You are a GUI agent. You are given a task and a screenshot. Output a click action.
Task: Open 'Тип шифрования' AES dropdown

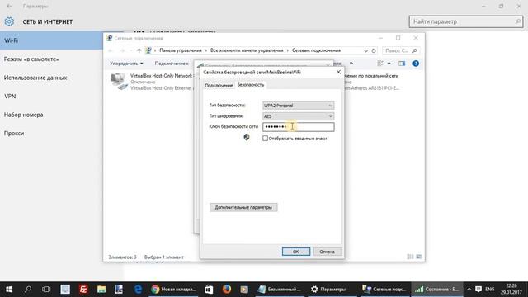(299, 116)
